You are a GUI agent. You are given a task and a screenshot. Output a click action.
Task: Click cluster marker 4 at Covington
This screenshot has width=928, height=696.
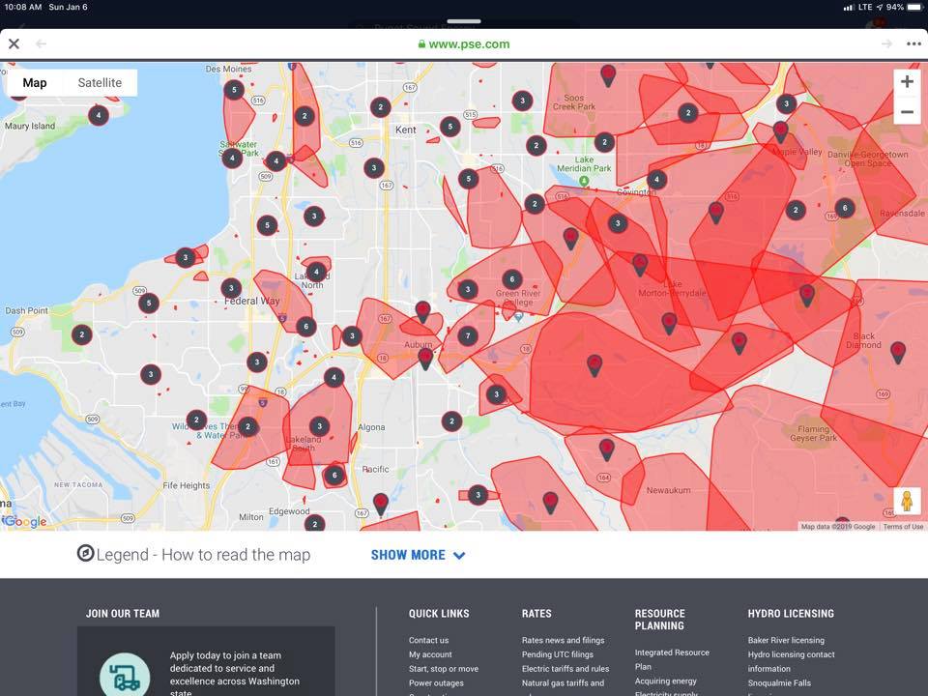(655, 179)
